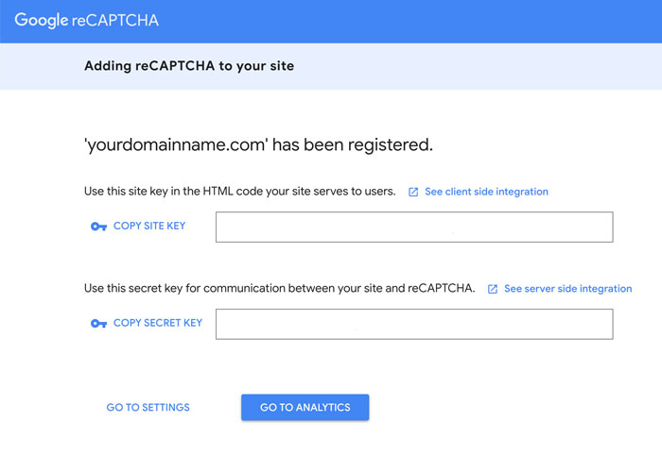Click the Google reCAPTCHA logo
The width and height of the screenshot is (662, 456).
[x=87, y=20]
